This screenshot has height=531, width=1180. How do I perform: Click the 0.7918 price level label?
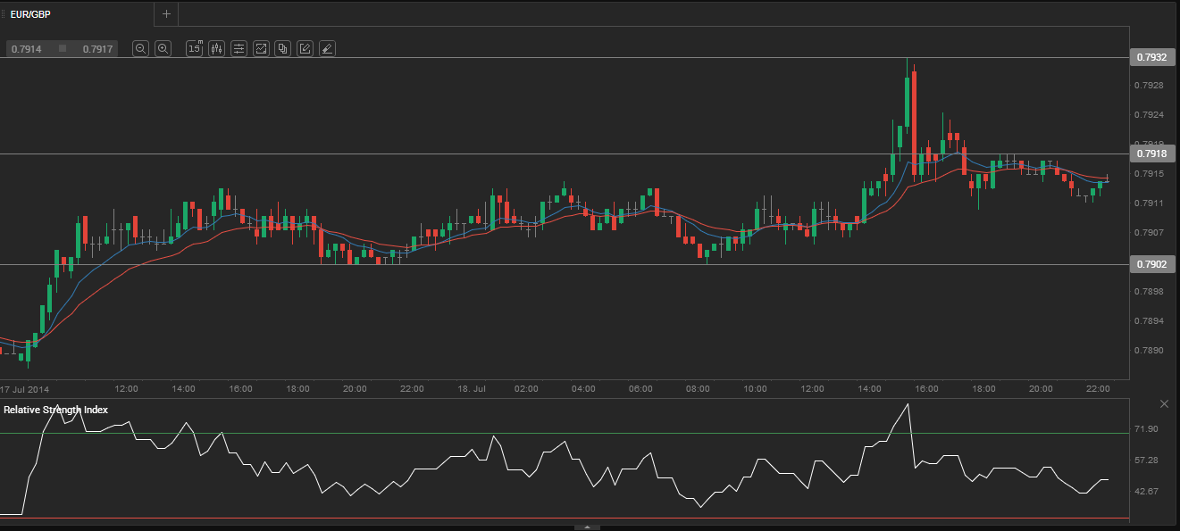(x=1151, y=154)
